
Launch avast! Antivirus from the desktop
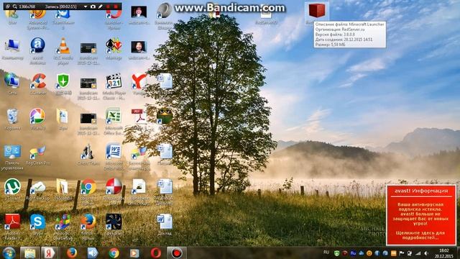click(37, 46)
